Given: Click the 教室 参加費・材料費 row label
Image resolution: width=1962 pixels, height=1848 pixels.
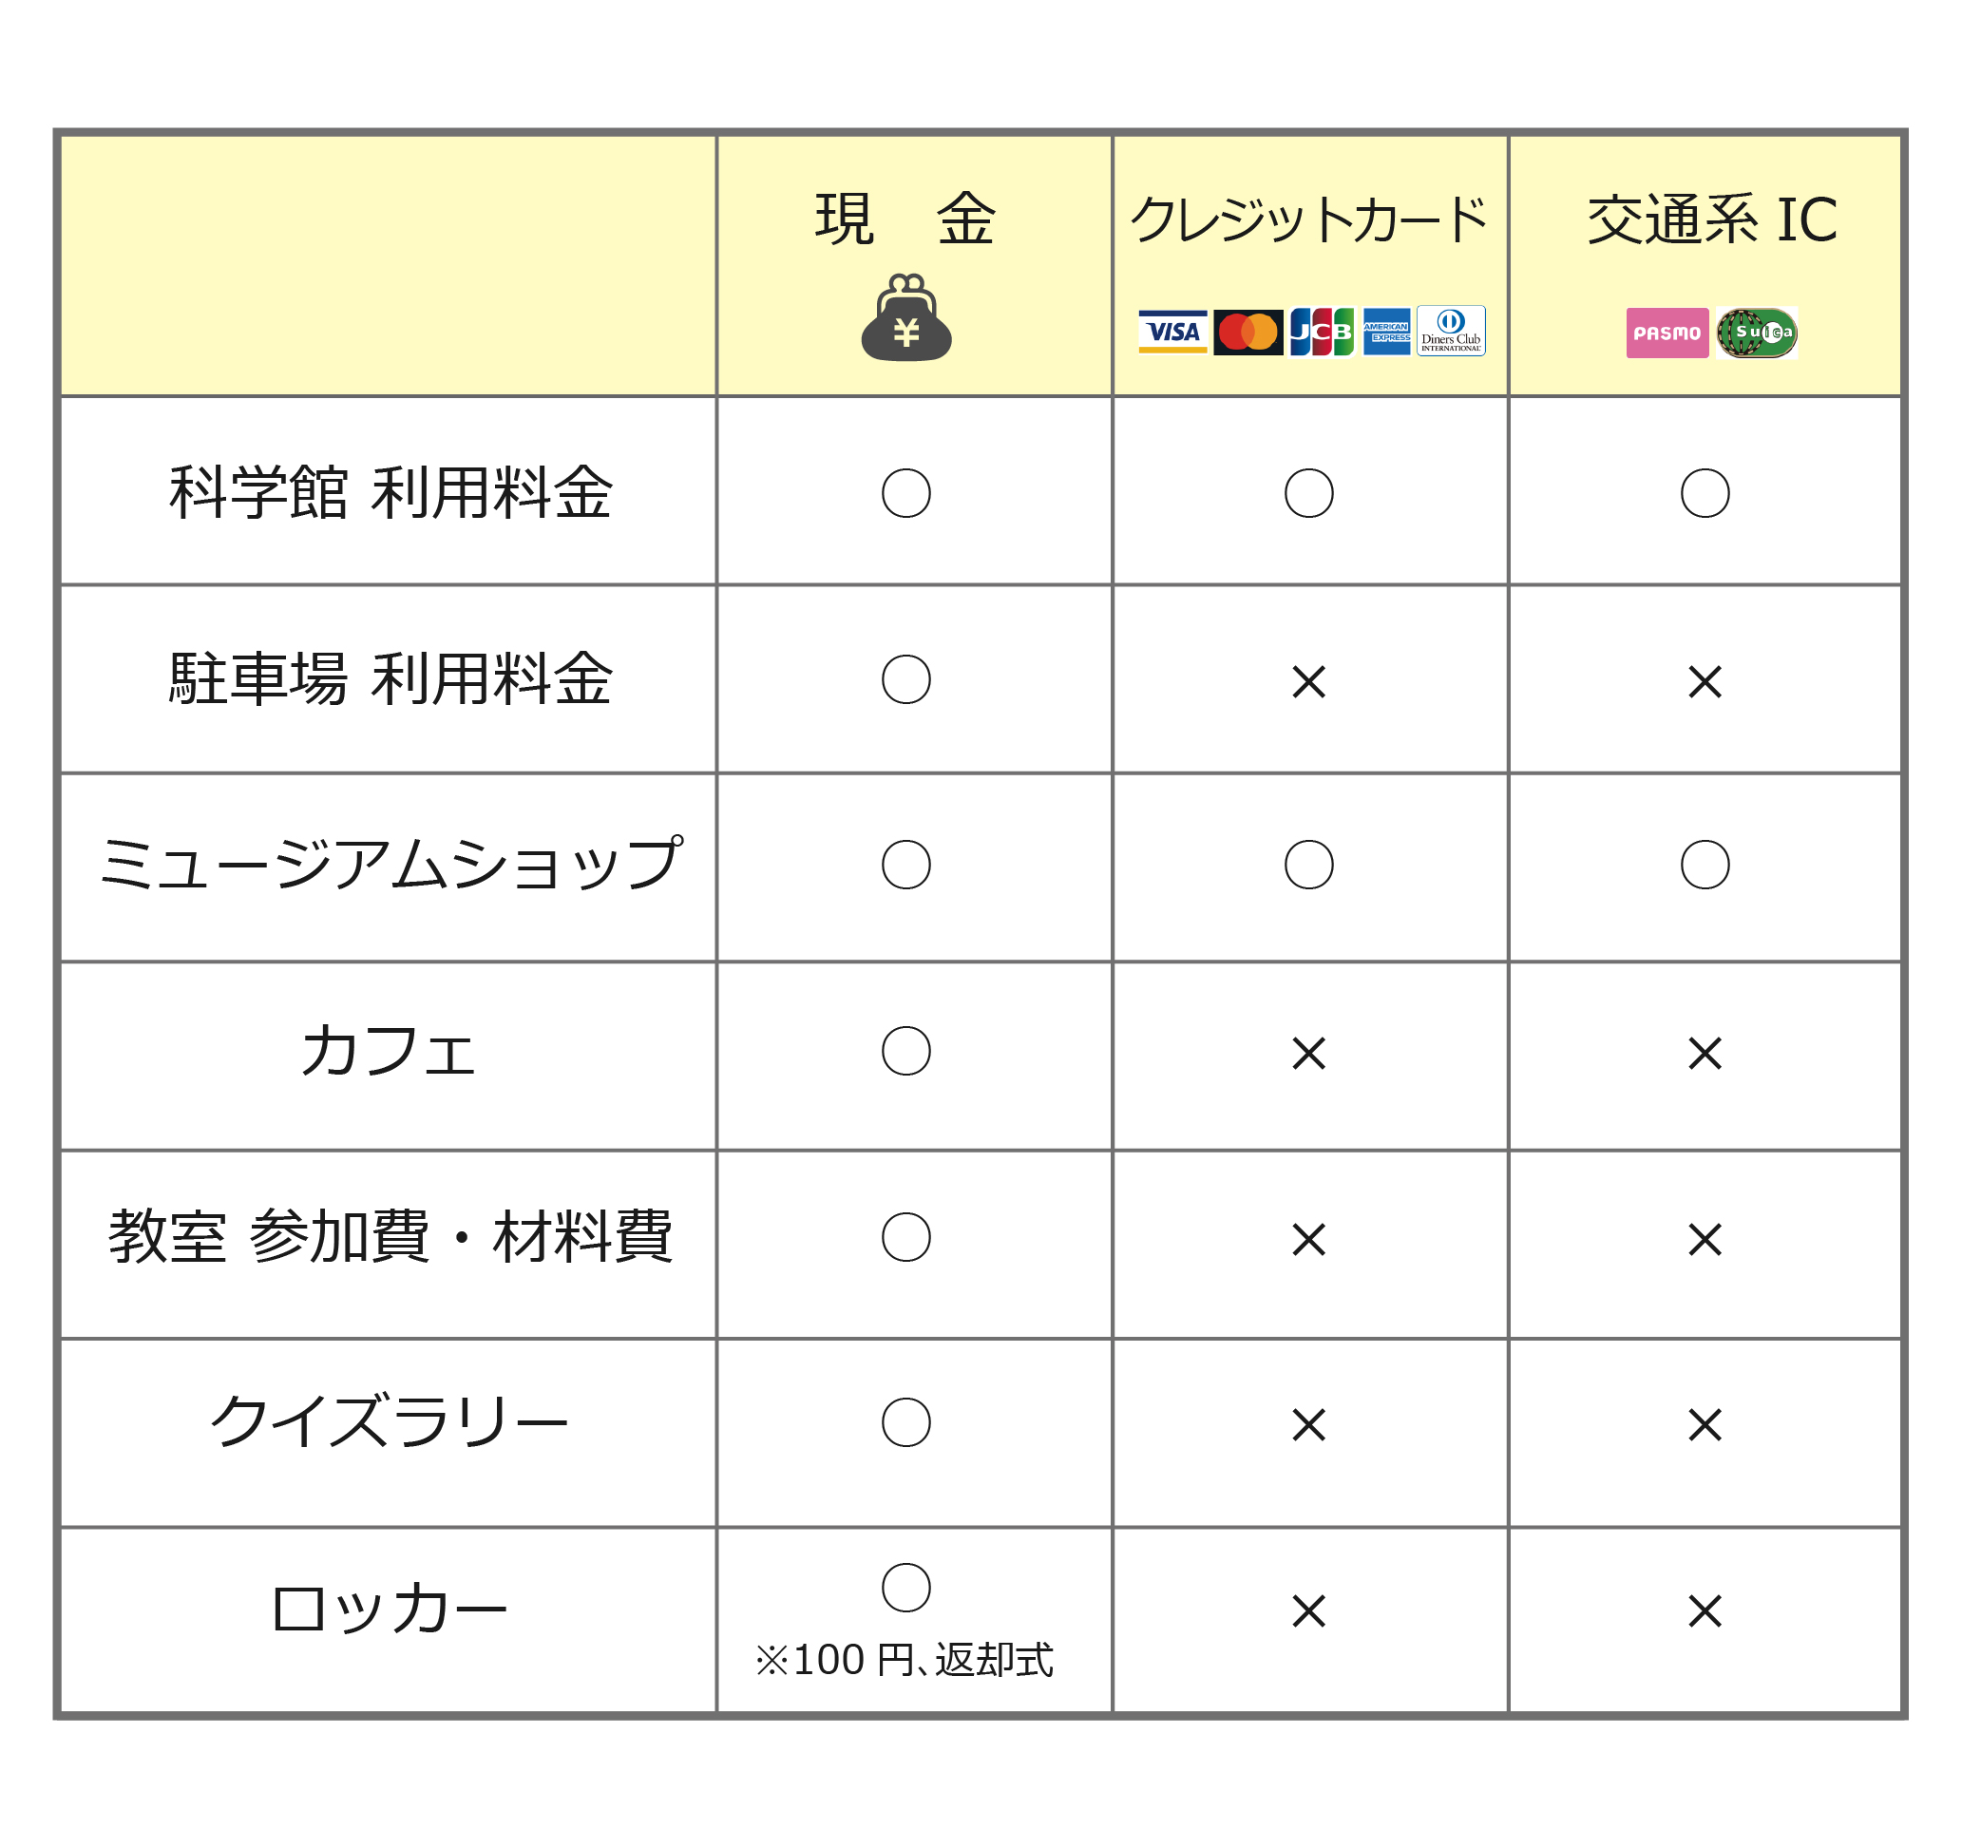Looking at the screenshot, I should coord(390,1236).
